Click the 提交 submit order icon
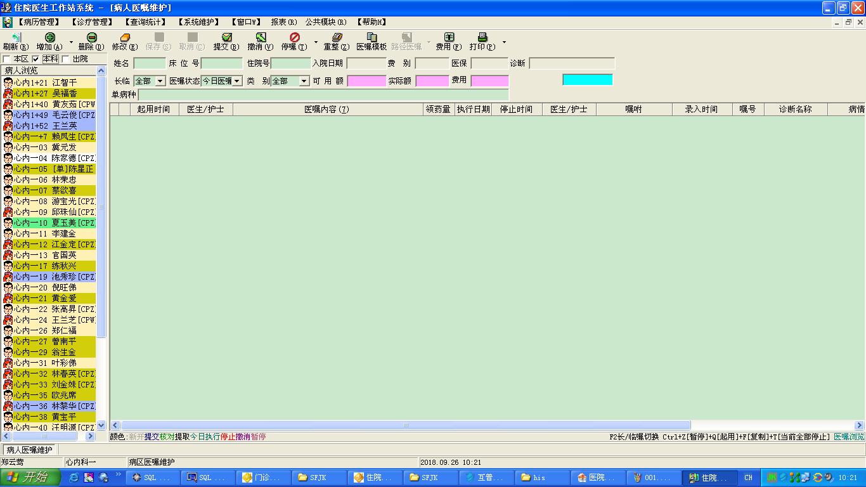The image size is (866, 487). point(226,37)
